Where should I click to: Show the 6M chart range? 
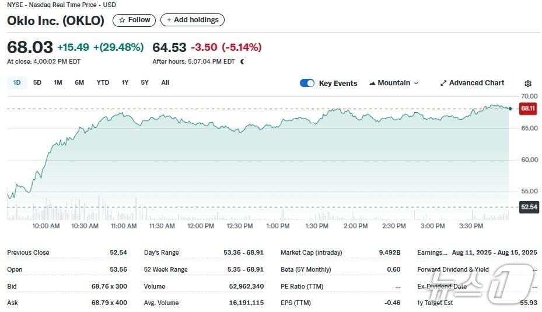pyautogui.click(x=79, y=82)
